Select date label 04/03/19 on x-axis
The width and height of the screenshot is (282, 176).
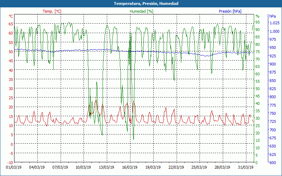coord(37,168)
